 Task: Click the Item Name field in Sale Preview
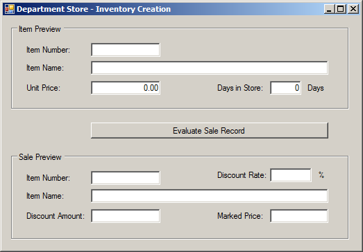[210, 196]
